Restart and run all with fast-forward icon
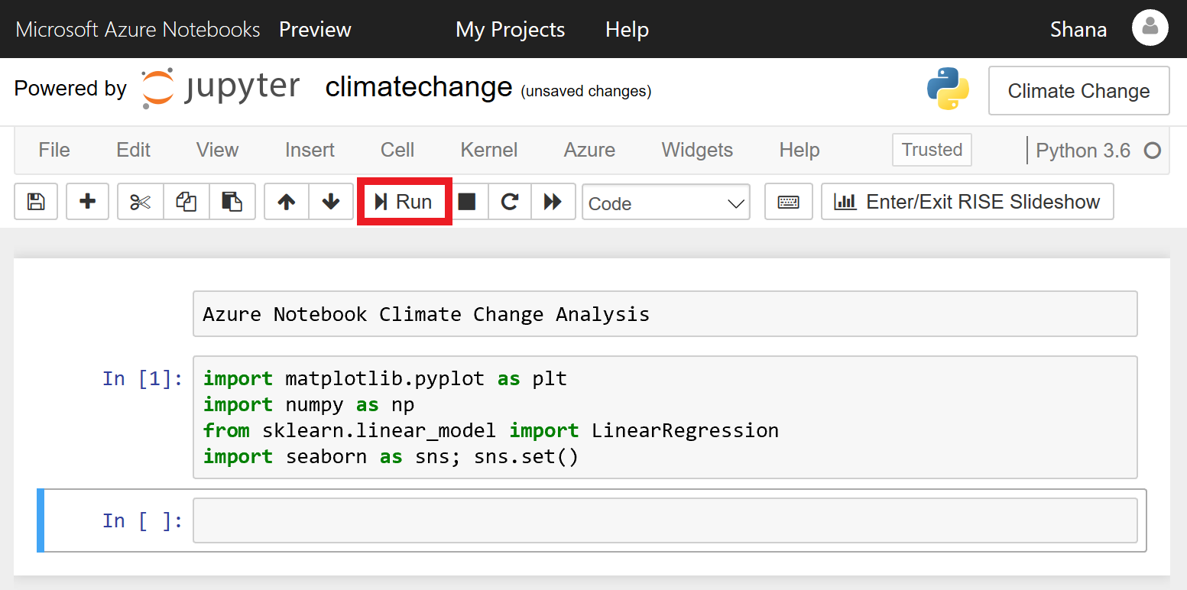Viewport: 1187px width, 590px height. pyautogui.click(x=553, y=202)
